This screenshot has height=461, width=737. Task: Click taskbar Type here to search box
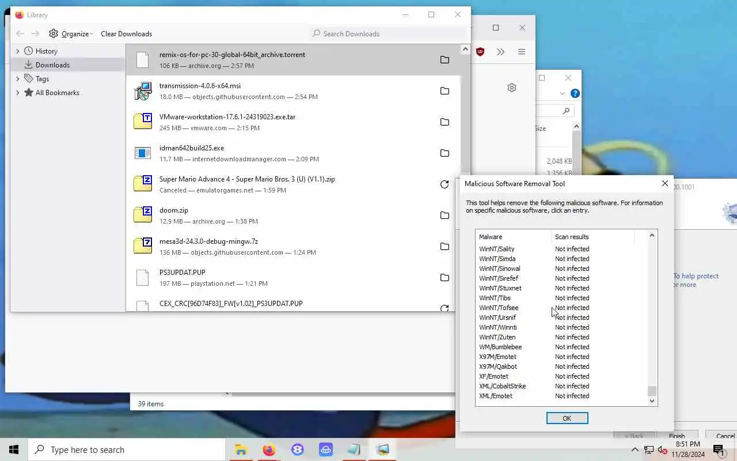point(126,449)
